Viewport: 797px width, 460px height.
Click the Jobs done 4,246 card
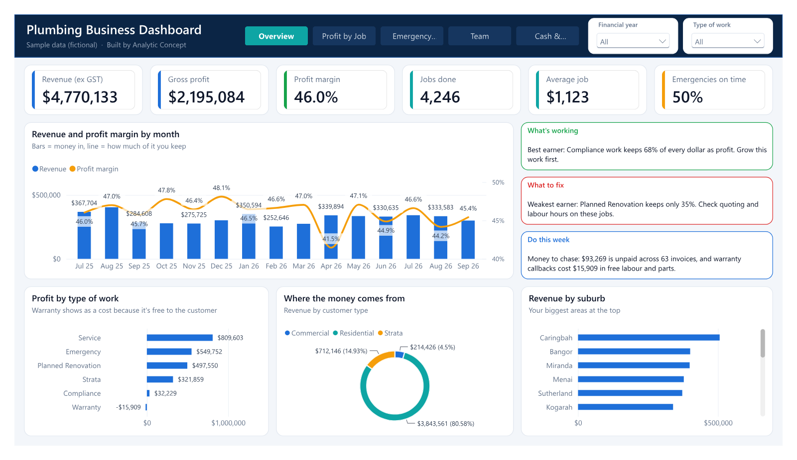point(461,90)
